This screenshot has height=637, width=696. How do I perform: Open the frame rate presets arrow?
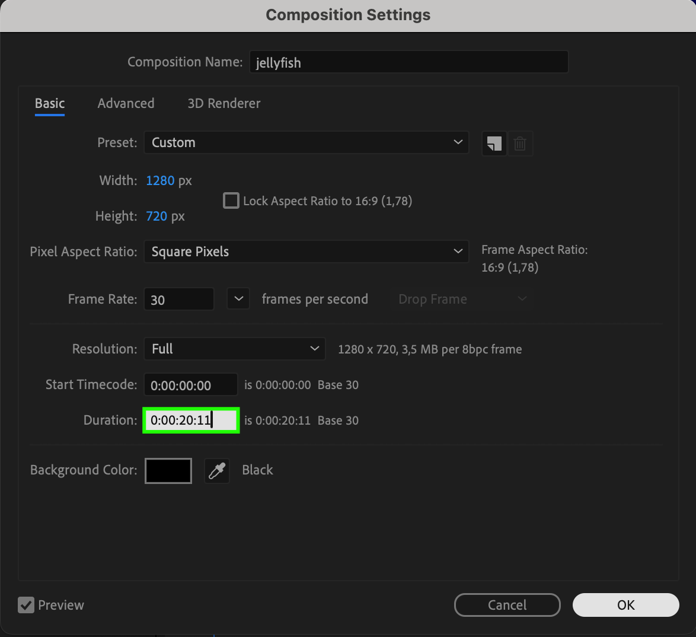238,299
